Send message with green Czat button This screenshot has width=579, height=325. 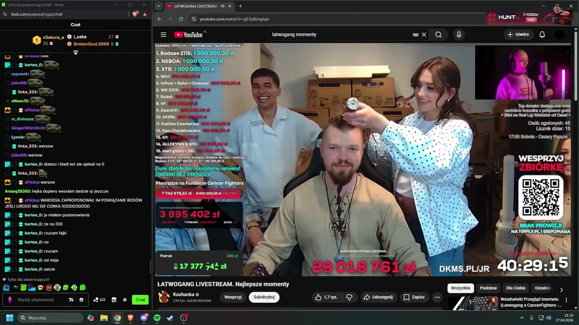point(140,300)
